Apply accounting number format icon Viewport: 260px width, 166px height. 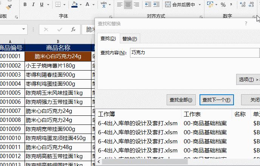(x=210, y=5)
